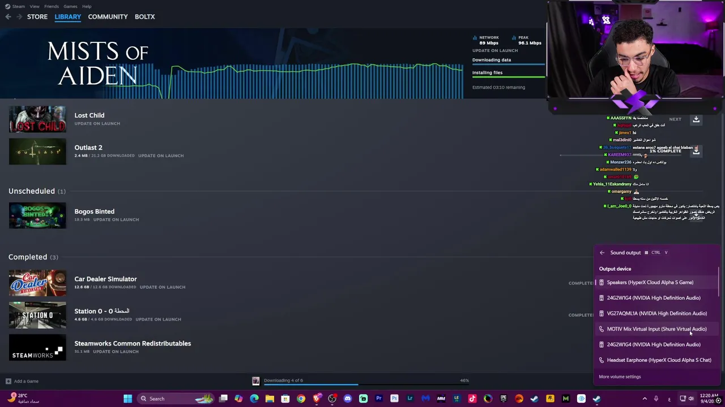Open Microsoft Store from the taskbar

pyautogui.click(x=285, y=399)
